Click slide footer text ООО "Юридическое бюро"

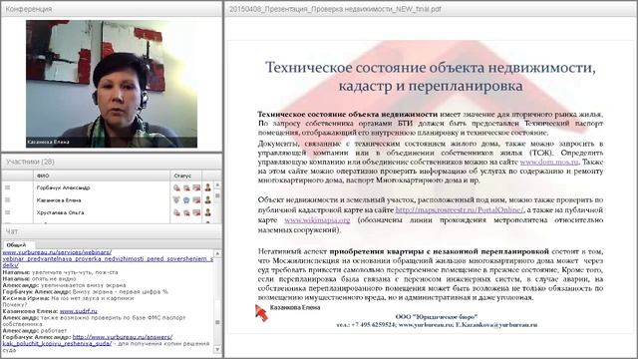point(437,316)
